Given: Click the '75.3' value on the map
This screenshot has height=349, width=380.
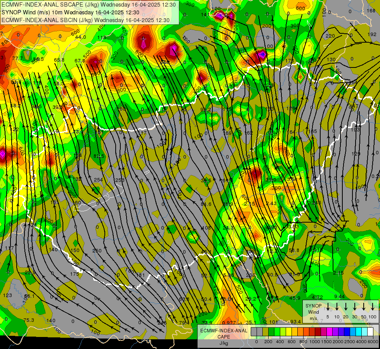Looking at the screenshot, I should (29, 320).
